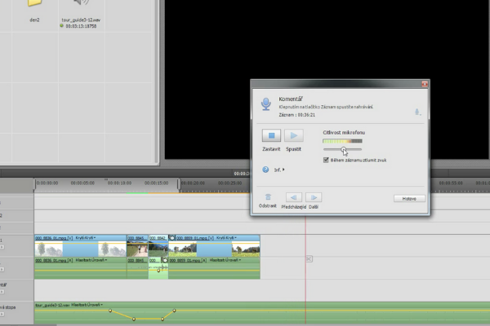Click timeline ruler at 00:00:05:00
Viewport: 490px width, 326px height.
coord(82,183)
